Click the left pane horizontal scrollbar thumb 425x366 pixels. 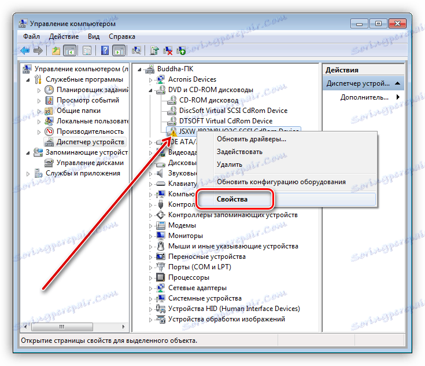tap(62, 327)
